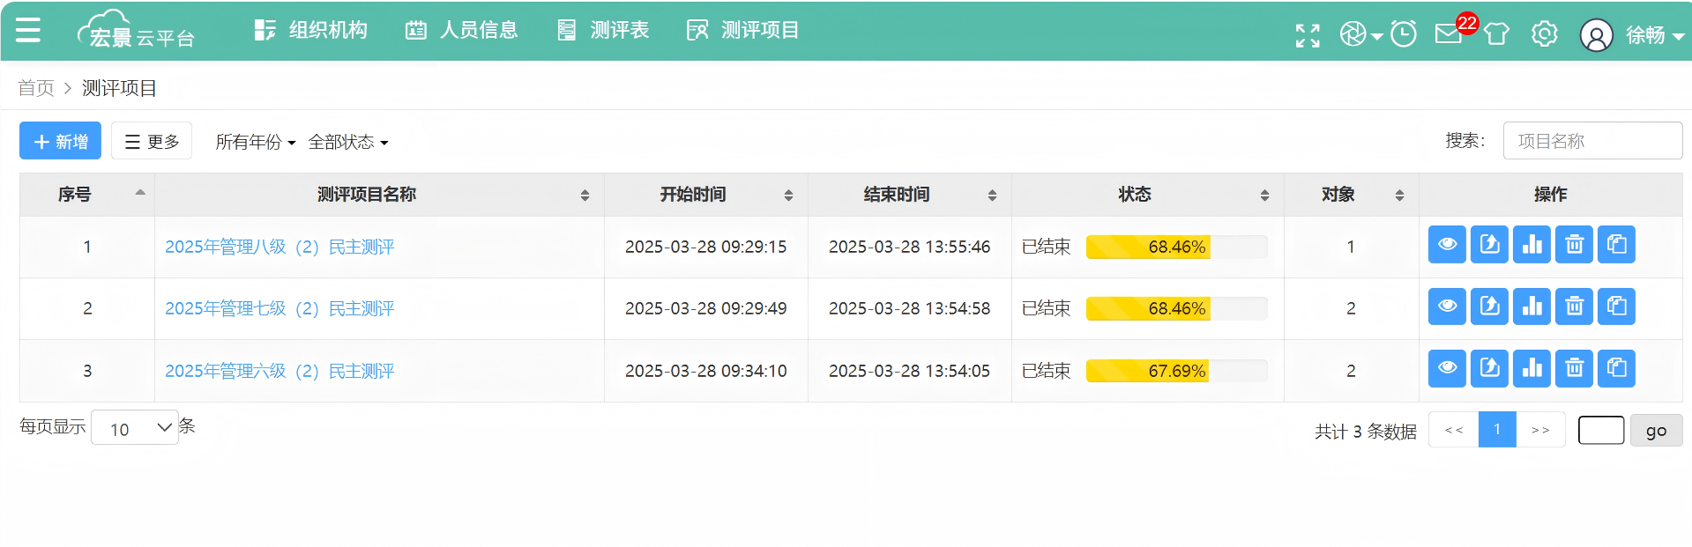Open 2025年管理七级 (2) 民主测评 project link
Viewport: 1692px width, 547px height.
coord(280,308)
